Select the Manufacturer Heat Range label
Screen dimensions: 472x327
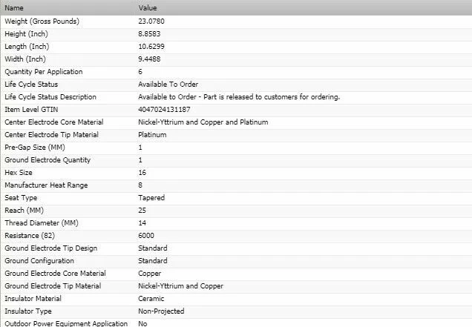pos(46,185)
